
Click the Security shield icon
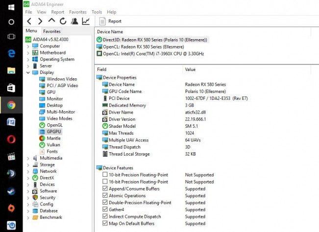[35, 197]
